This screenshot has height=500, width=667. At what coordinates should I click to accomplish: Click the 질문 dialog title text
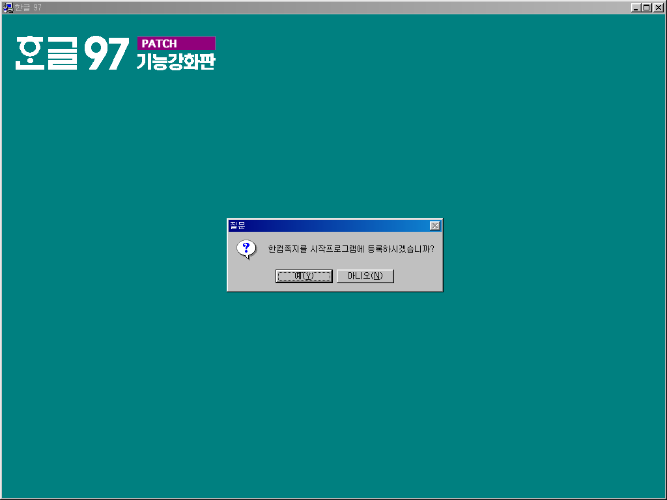click(x=237, y=226)
